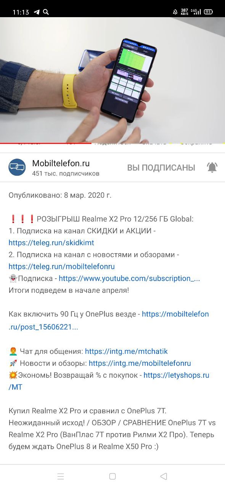Tap the video player thumbnail
The width and height of the screenshot is (225, 488).
pyautogui.click(x=112, y=80)
